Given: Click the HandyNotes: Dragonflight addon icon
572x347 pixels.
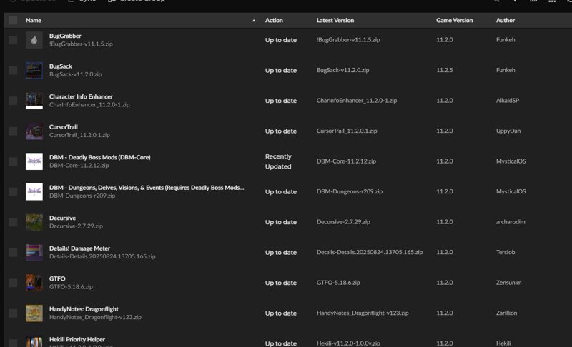Looking at the screenshot, I should pos(34,313).
